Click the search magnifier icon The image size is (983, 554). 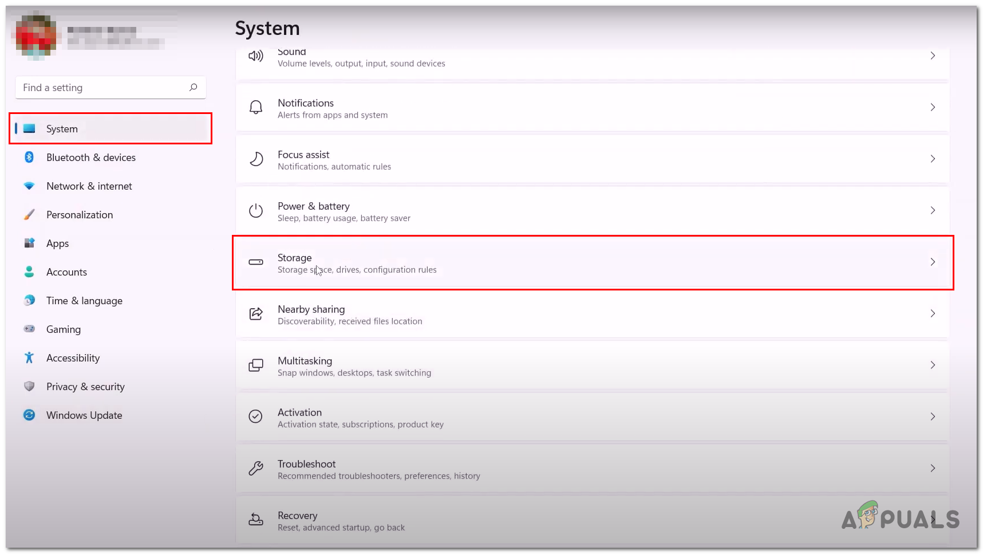click(194, 87)
